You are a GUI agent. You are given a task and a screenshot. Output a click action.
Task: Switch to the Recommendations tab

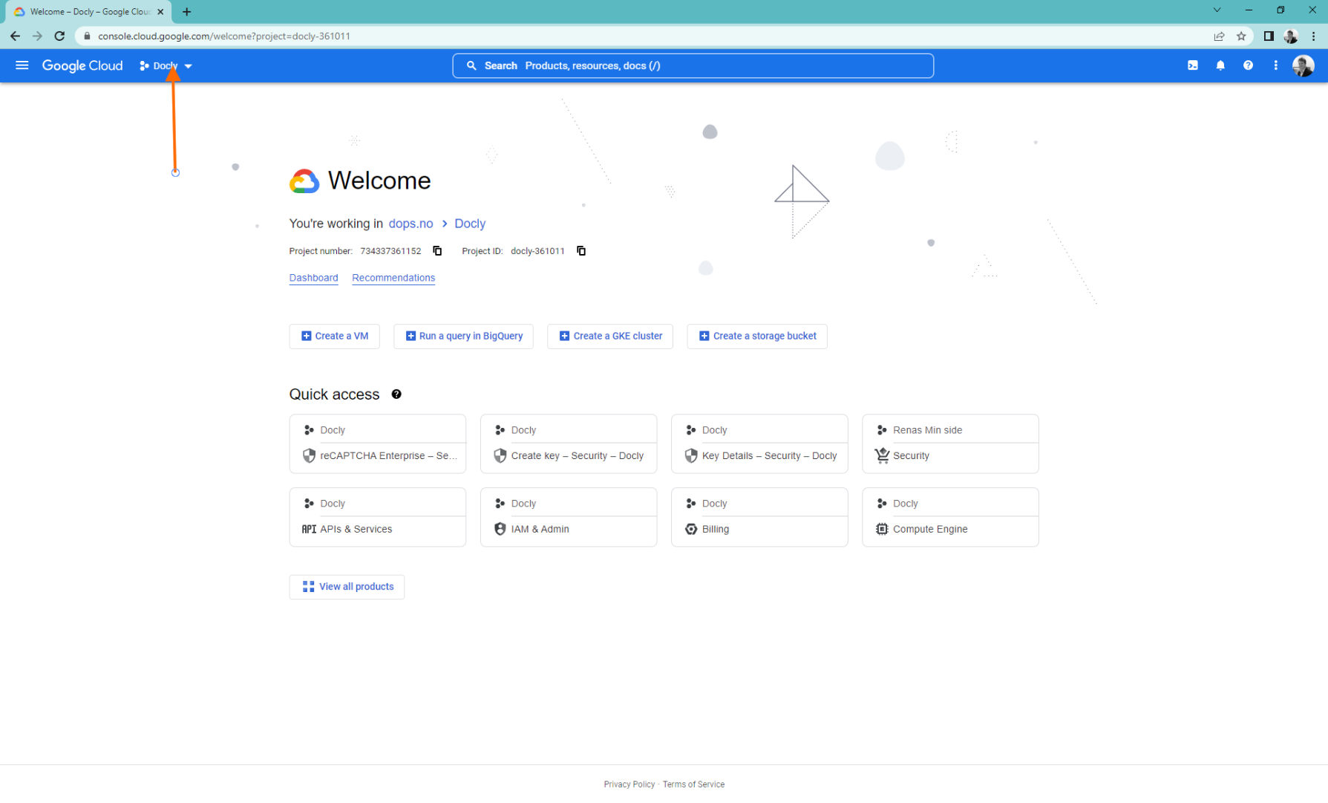[x=393, y=277]
